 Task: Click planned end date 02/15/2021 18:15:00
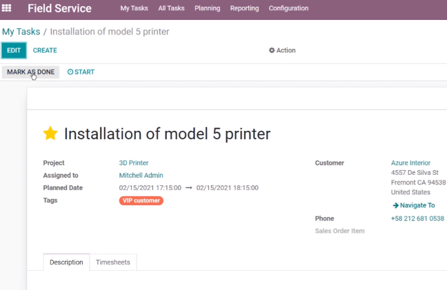[228, 188]
